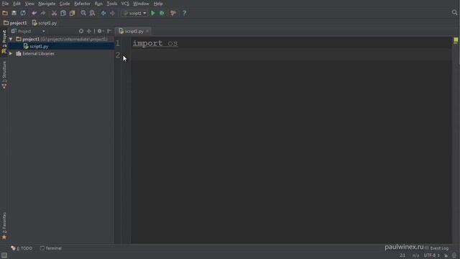Click the Find magnifier icon
460x259 pixels.
point(83,13)
